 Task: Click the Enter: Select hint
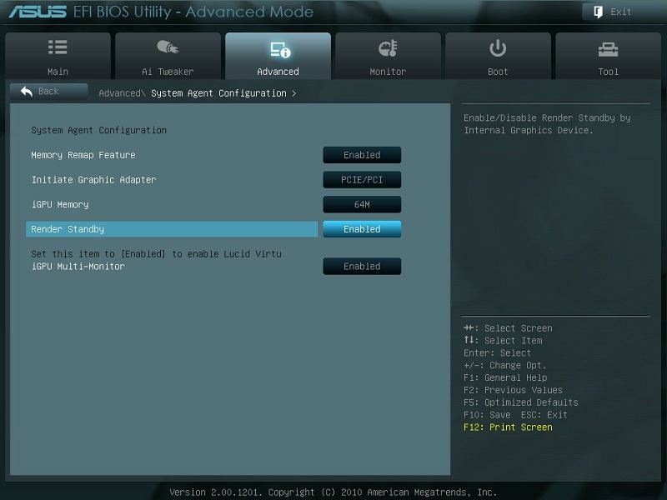pyautogui.click(x=497, y=353)
